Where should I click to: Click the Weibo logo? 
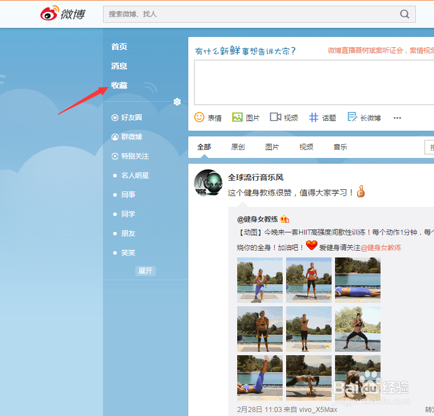click(63, 13)
